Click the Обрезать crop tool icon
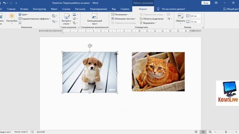 [180, 16]
